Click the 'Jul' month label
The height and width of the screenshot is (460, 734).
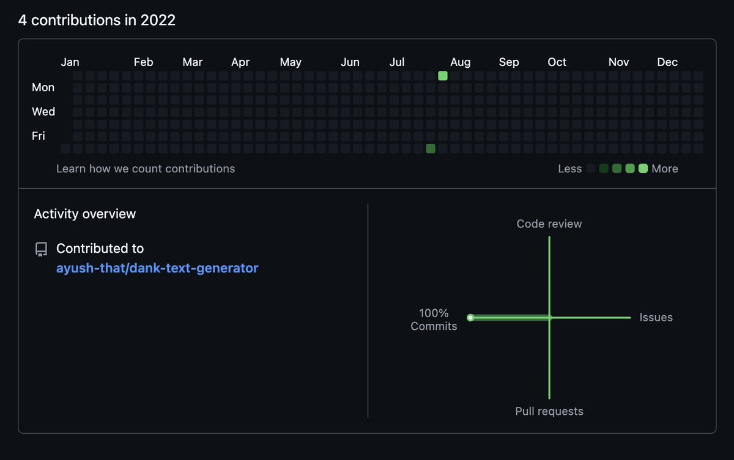[x=397, y=62]
